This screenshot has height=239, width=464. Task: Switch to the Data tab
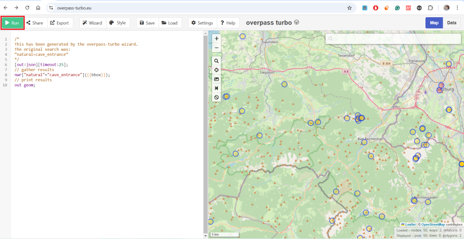pos(452,23)
